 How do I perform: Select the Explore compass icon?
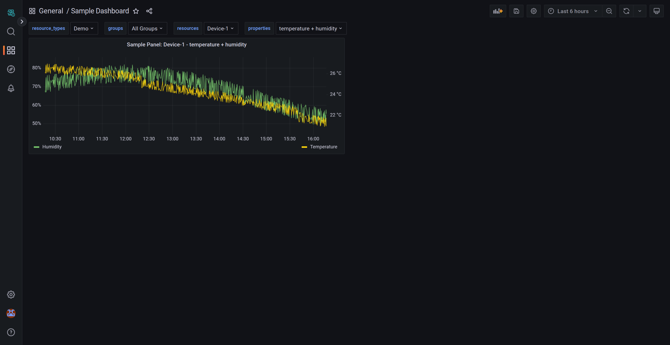coord(11,69)
